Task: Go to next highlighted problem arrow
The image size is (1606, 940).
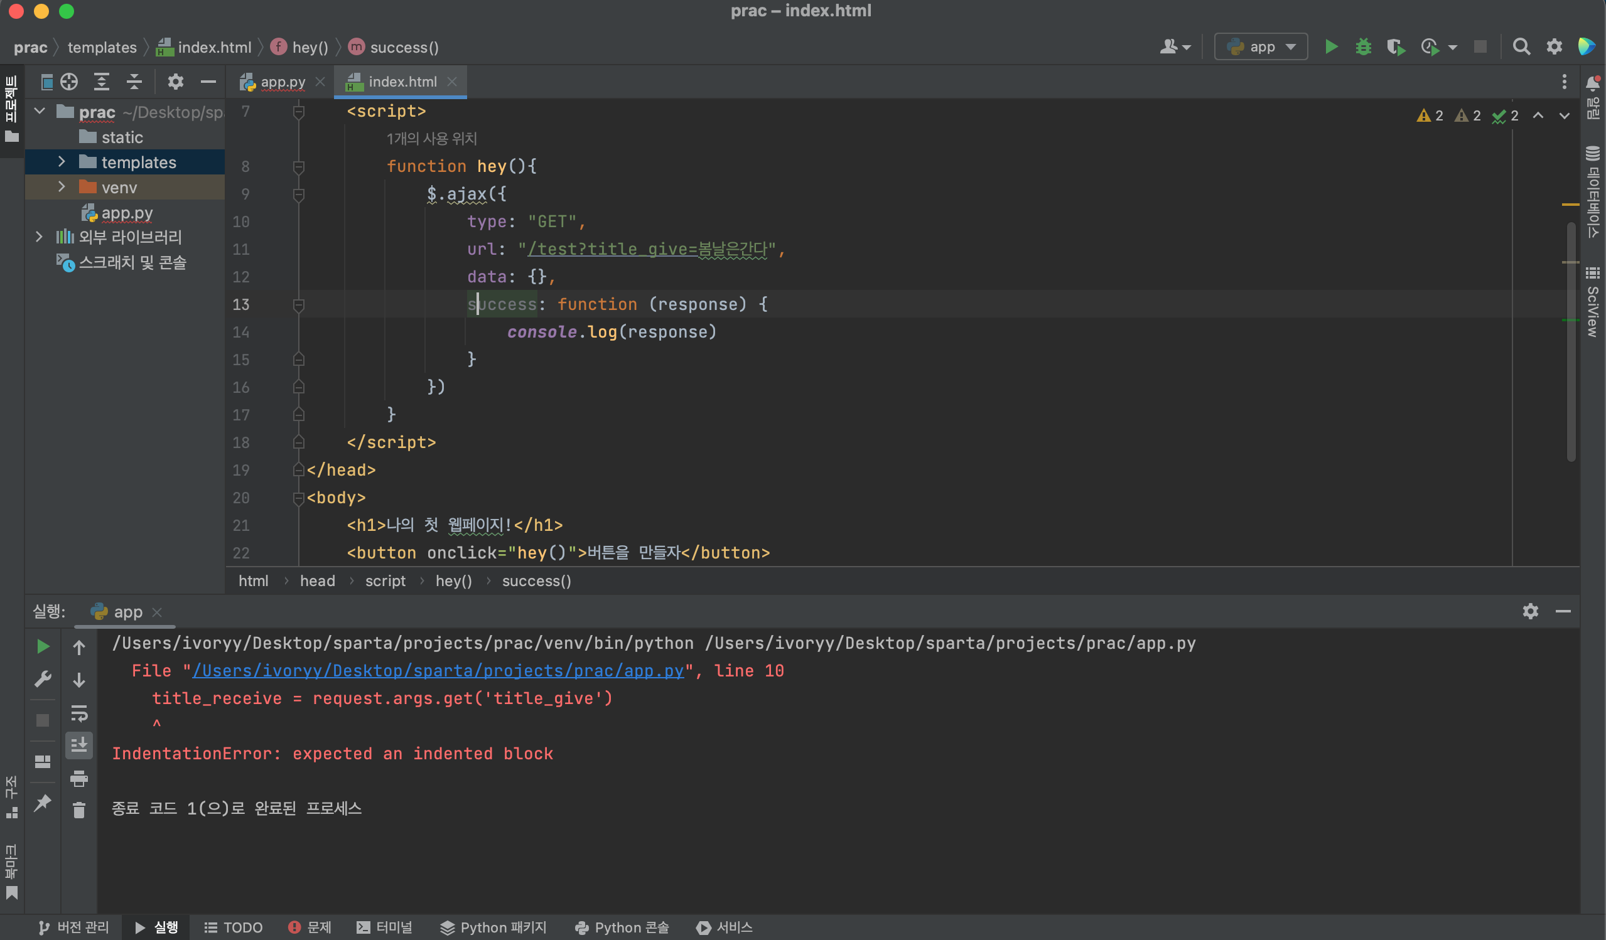Action: (1565, 115)
